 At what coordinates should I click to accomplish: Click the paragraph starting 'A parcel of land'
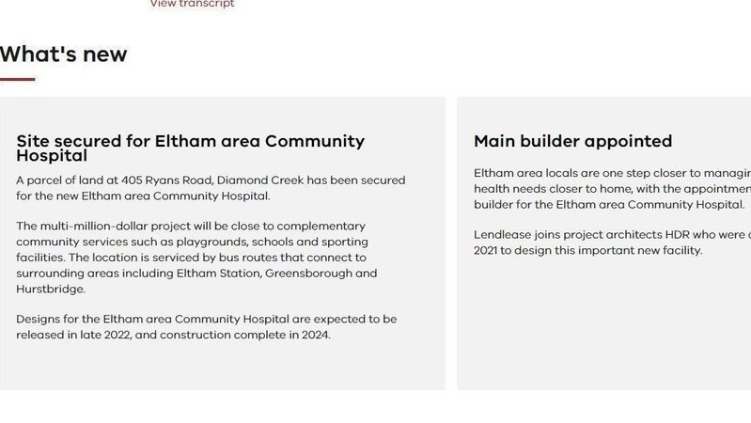tap(211, 187)
